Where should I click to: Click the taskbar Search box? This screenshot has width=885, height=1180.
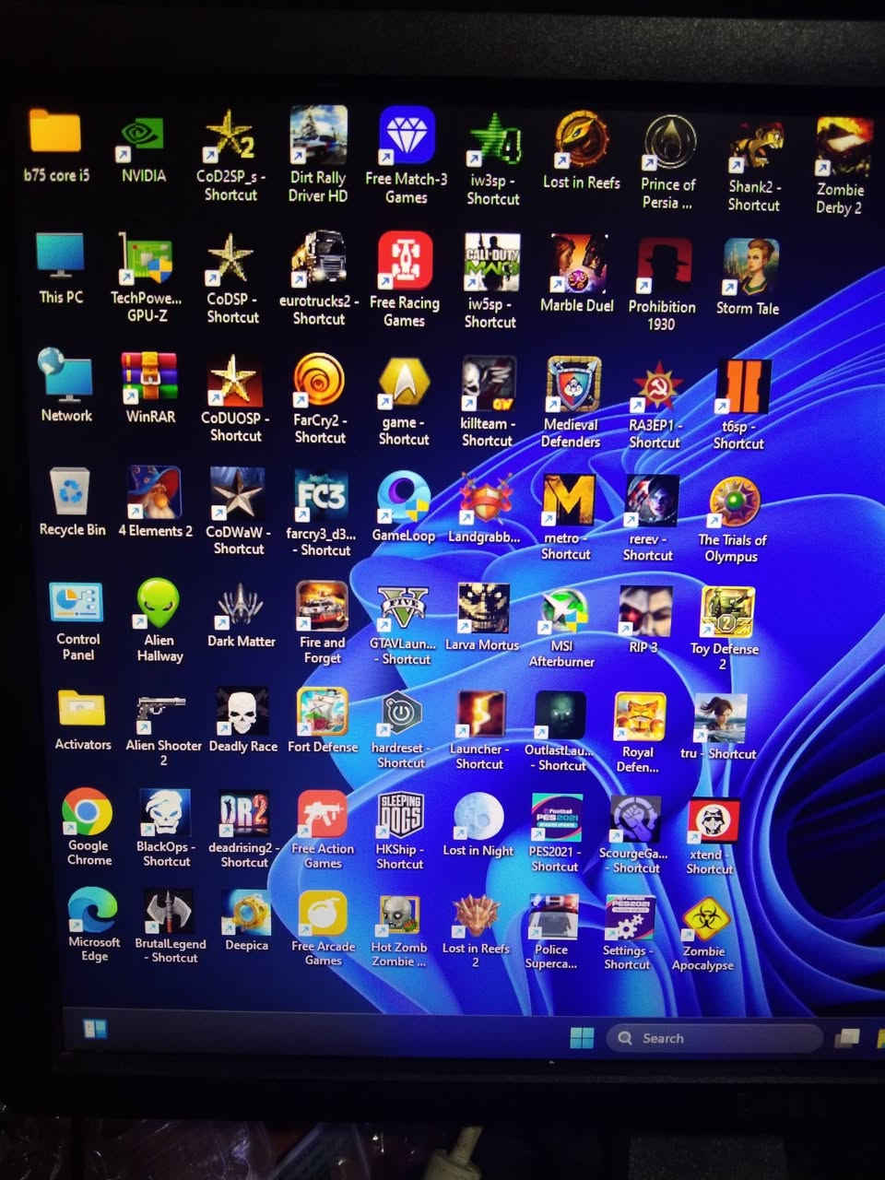pyautogui.click(x=715, y=1038)
